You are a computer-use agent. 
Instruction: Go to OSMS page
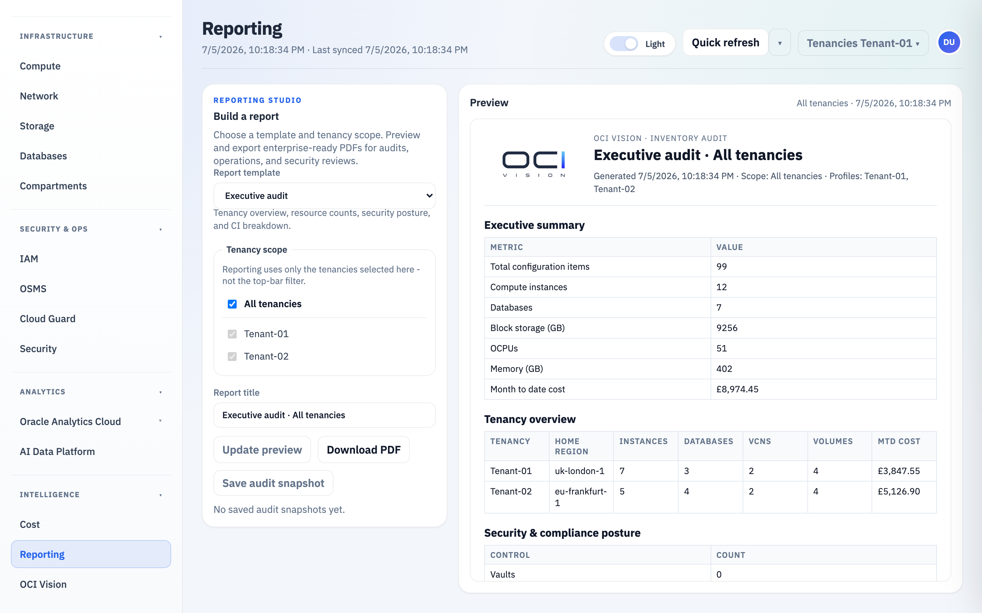(91, 289)
